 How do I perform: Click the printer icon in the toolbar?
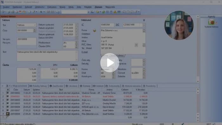13,12
